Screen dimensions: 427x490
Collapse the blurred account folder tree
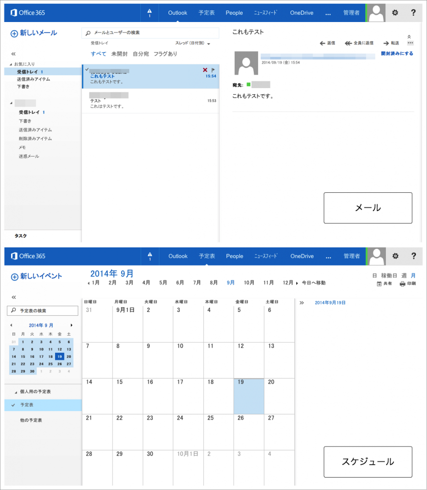tap(11, 103)
